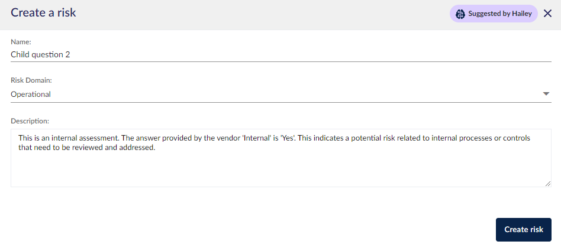Screen dimensions: 561x251
Task: Click the 'Suggested by Hailey' badge text
Action: click(500, 14)
